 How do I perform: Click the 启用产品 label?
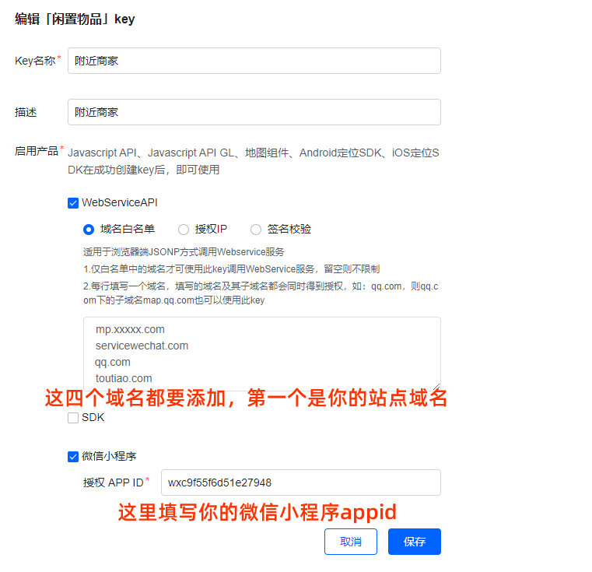click(37, 151)
